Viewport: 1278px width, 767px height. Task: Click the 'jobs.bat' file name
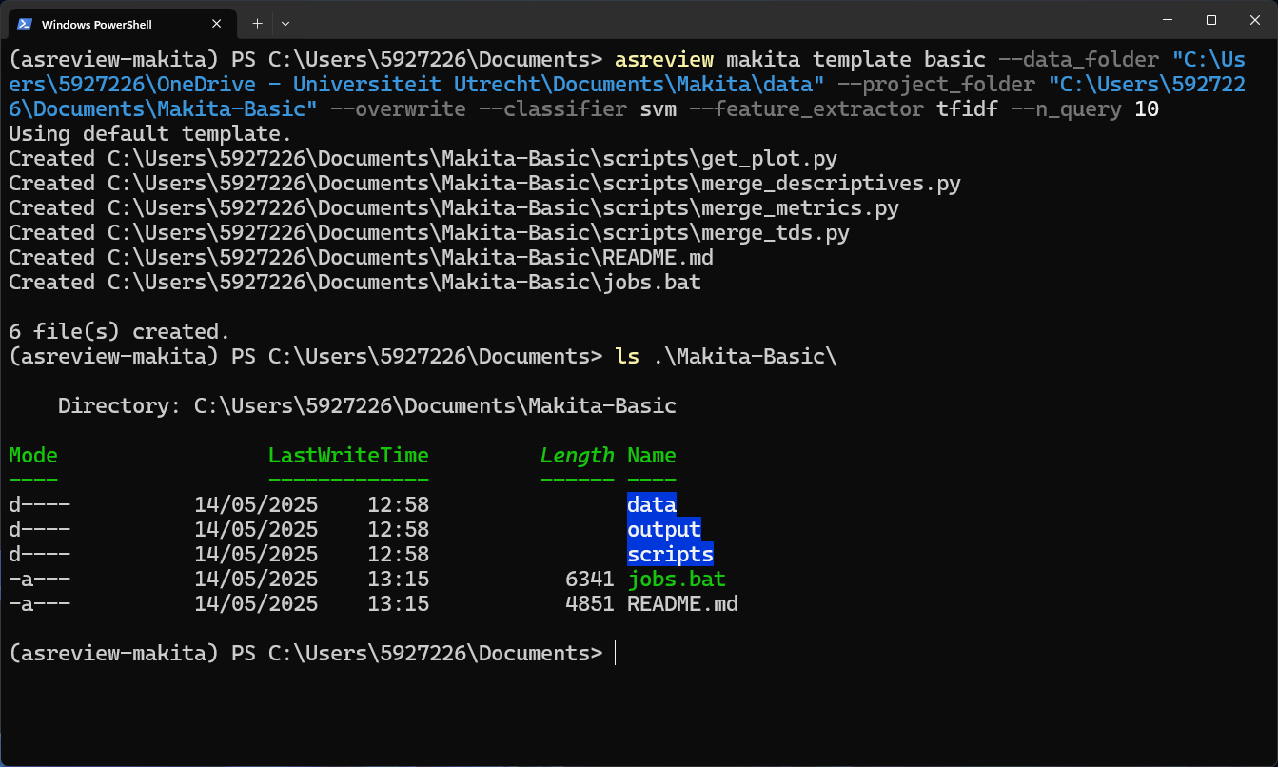click(677, 579)
